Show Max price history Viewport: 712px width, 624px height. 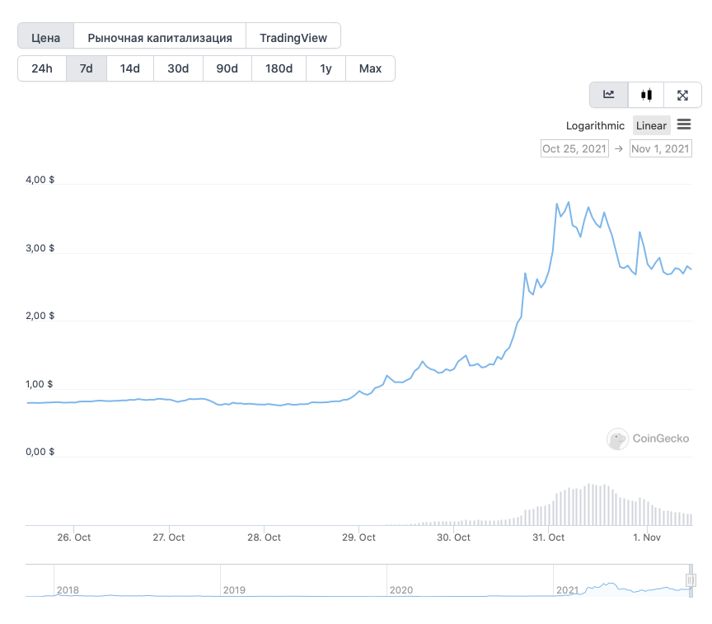(370, 68)
